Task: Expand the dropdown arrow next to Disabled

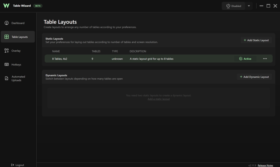Action: pos(249,6)
